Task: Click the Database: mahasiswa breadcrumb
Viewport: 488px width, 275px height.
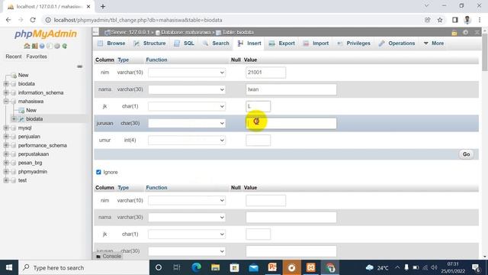Action: [x=185, y=32]
